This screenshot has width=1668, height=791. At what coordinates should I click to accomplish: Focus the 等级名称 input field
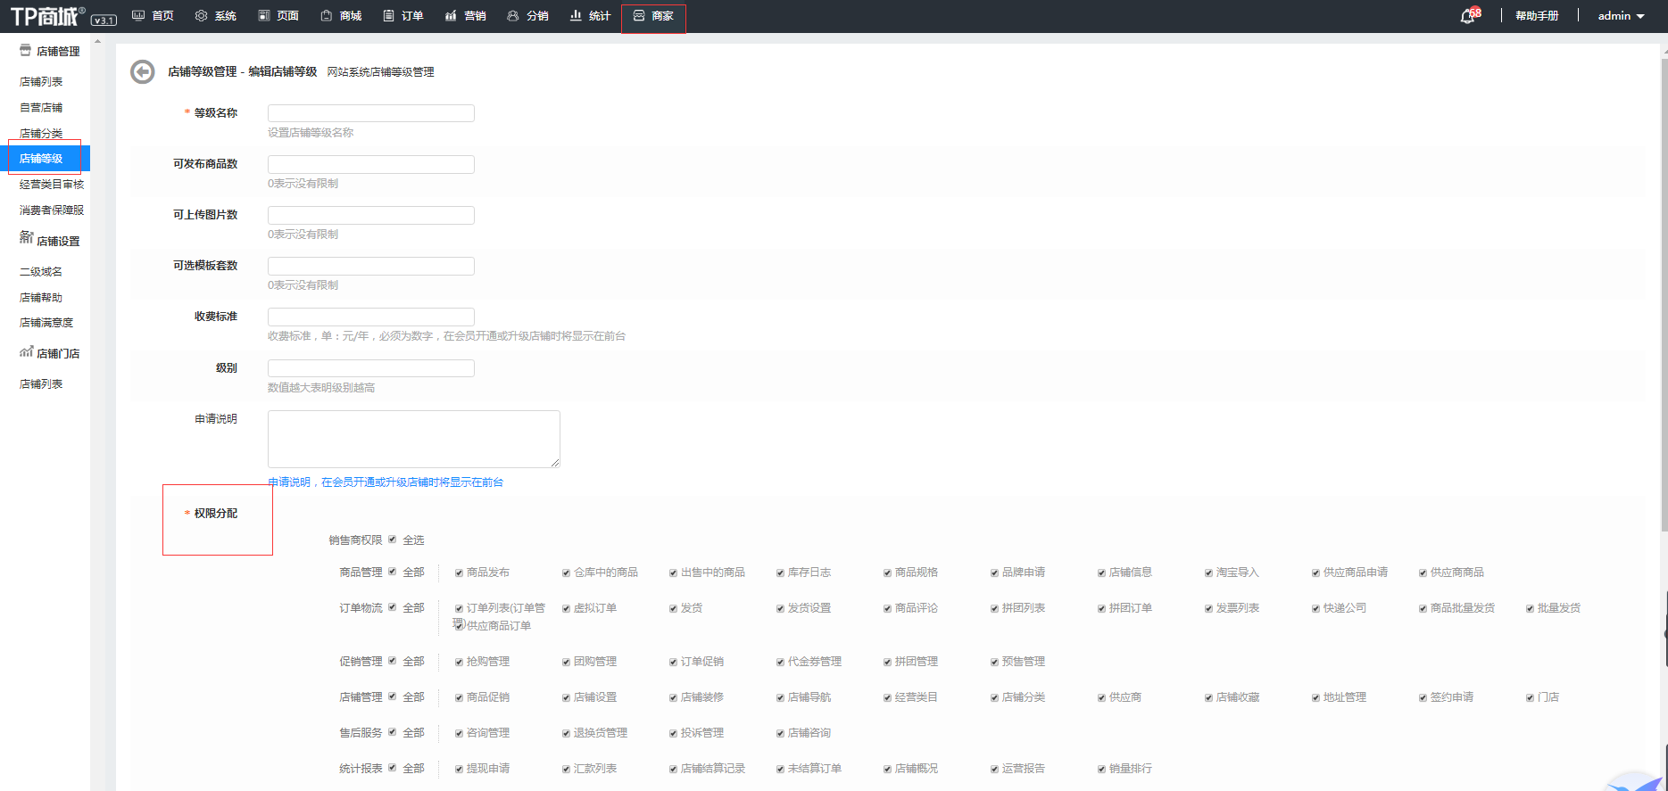(x=370, y=113)
